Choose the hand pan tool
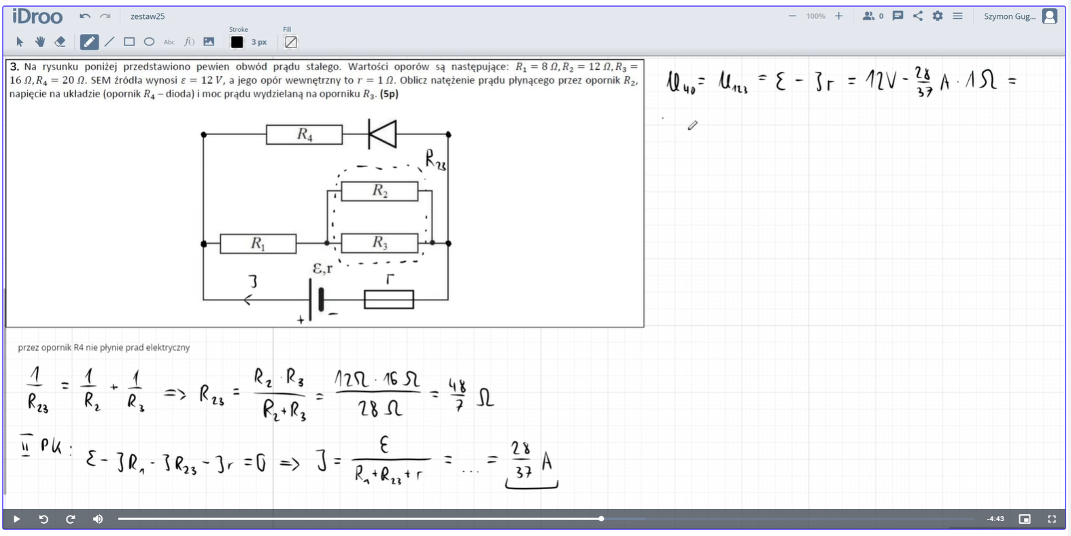Viewport: 1071px width, 536px height. [40, 42]
